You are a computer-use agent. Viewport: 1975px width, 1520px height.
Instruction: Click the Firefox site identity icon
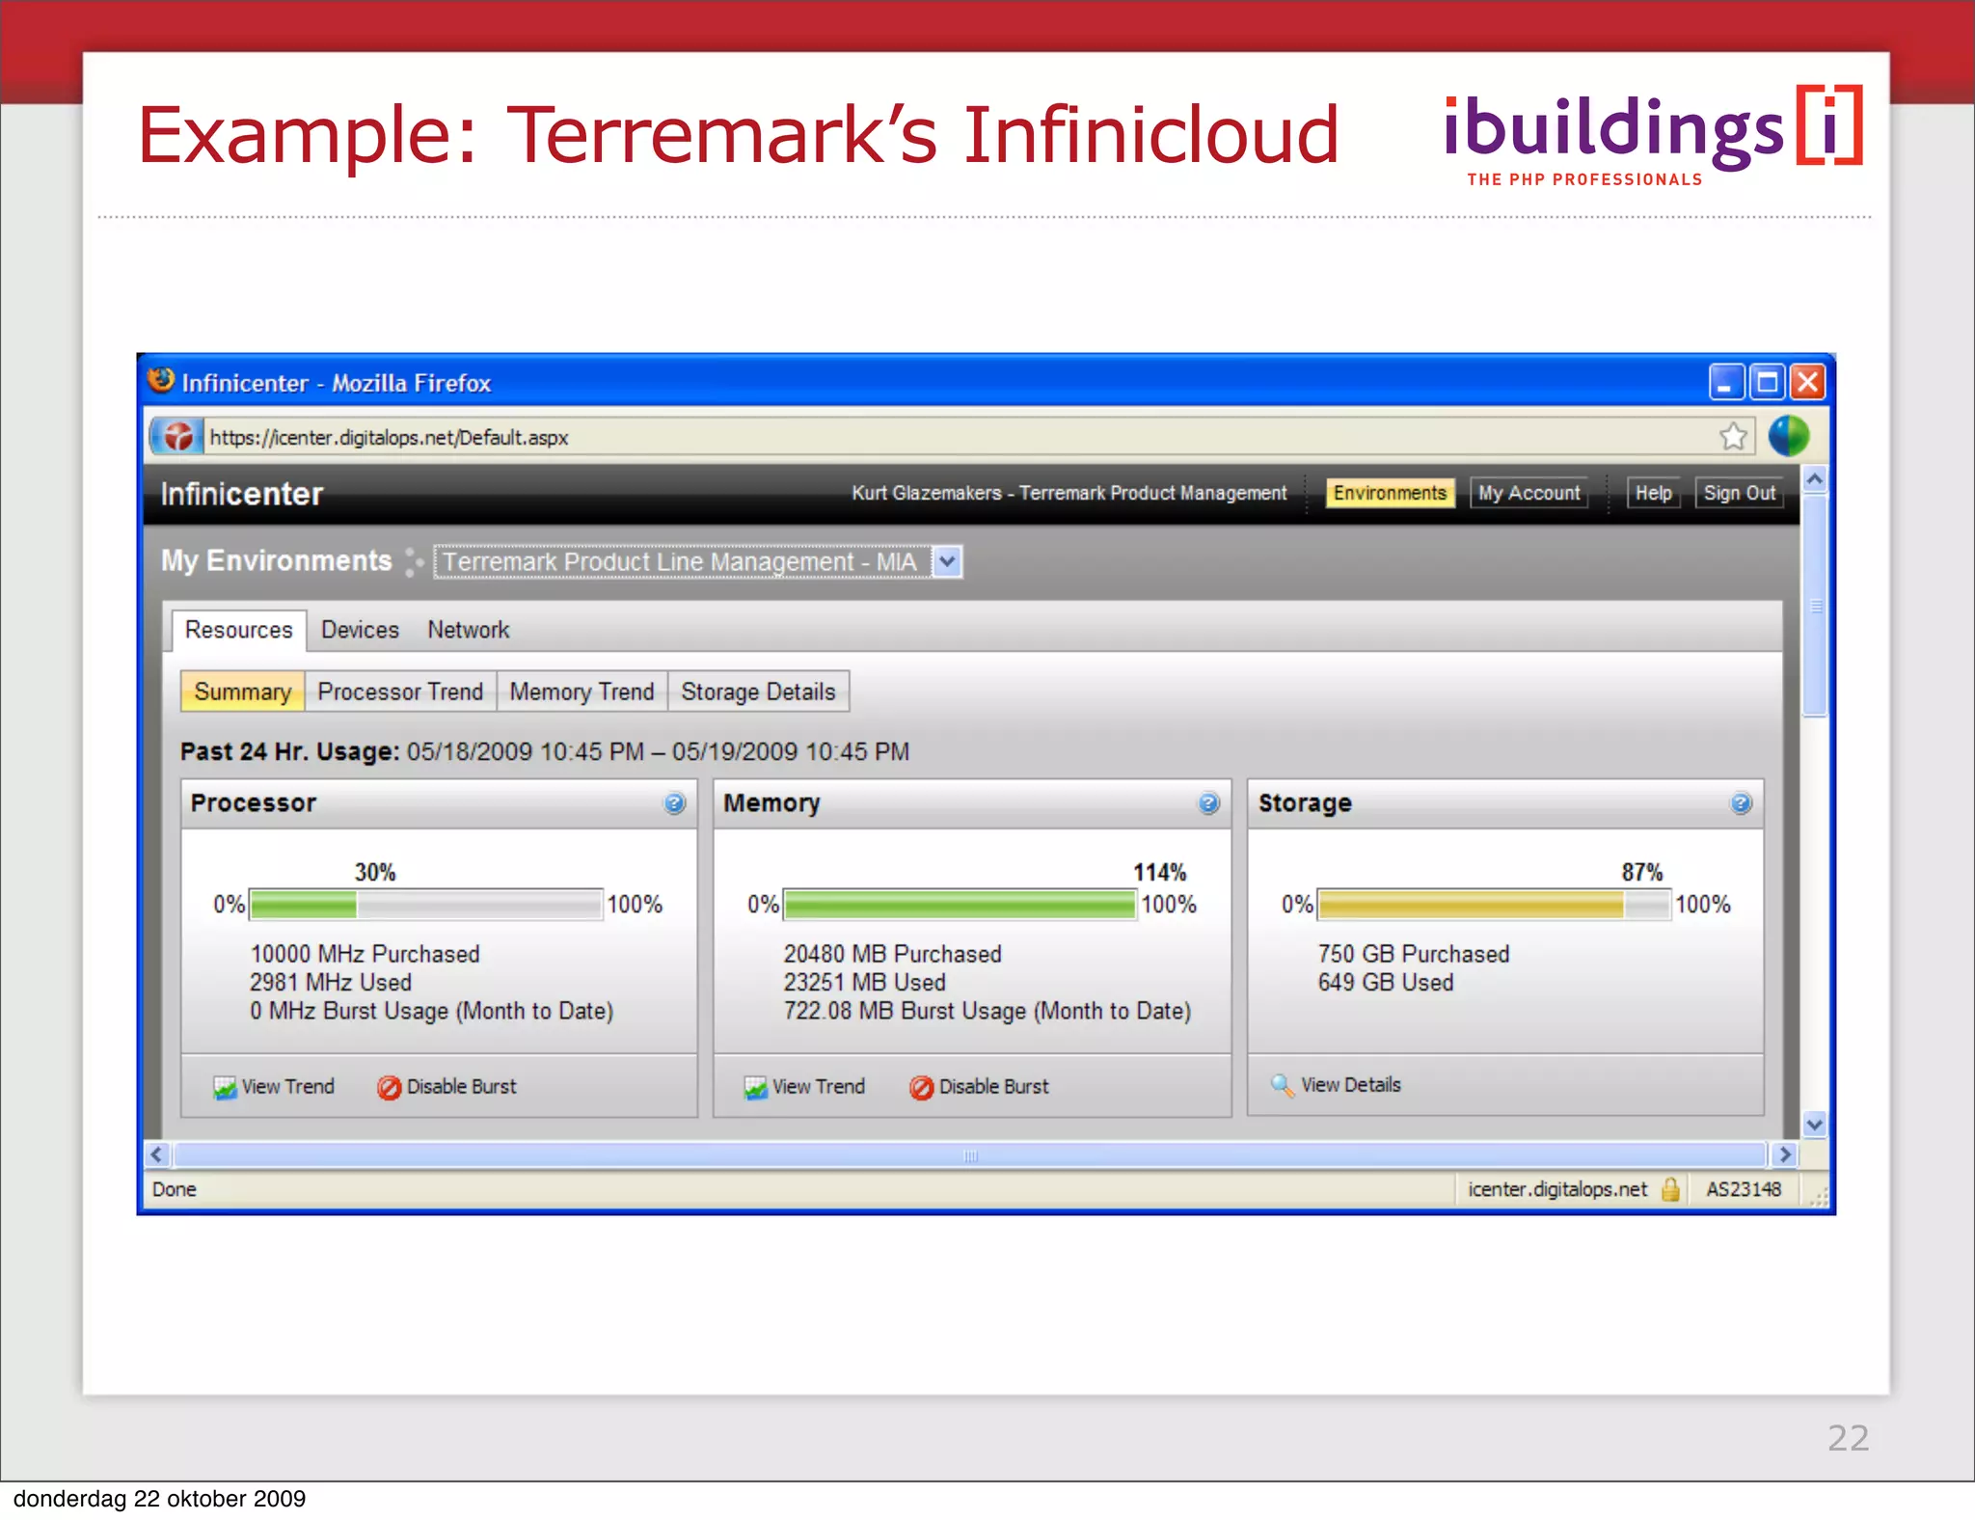[x=177, y=437]
